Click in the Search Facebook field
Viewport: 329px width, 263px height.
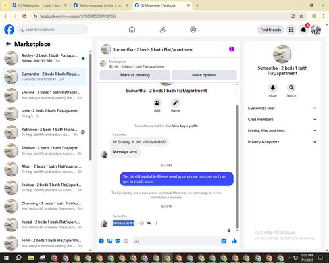(x=53, y=30)
